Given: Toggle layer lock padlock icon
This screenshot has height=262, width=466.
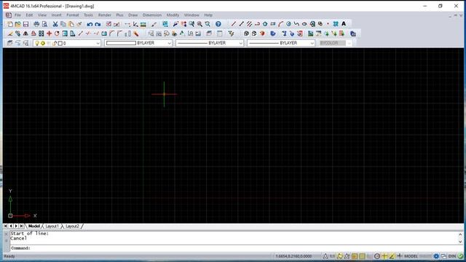Looking at the screenshot, I should [55, 44].
